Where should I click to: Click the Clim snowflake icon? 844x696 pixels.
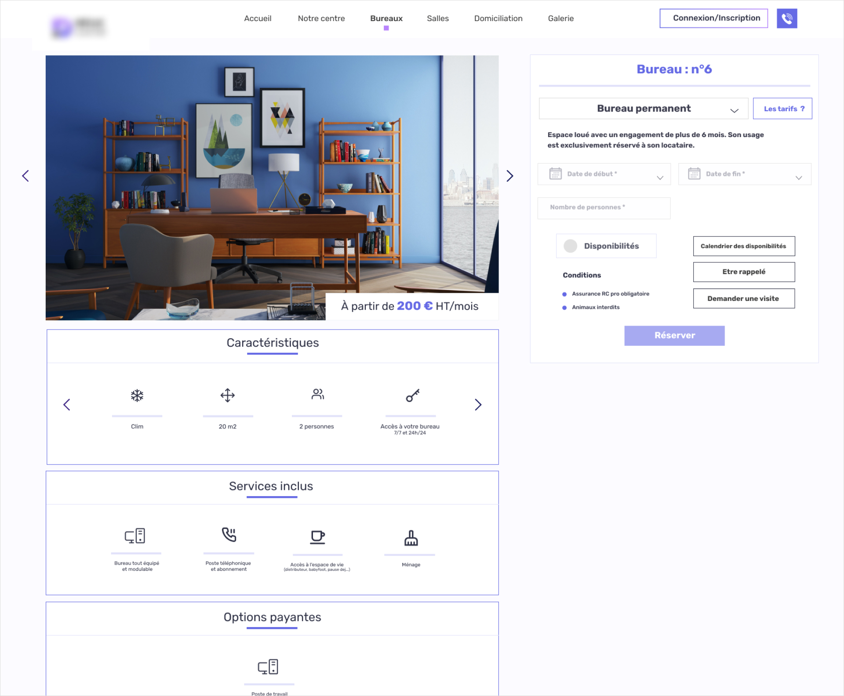[137, 395]
